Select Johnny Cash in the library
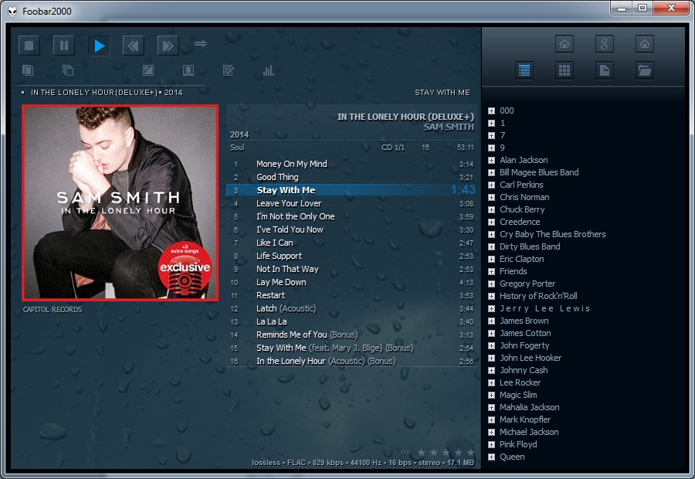 [524, 370]
